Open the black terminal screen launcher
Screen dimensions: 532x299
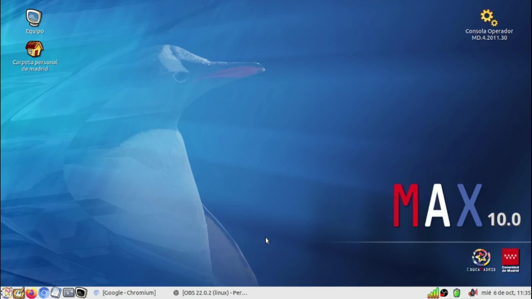pyautogui.click(x=81, y=293)
